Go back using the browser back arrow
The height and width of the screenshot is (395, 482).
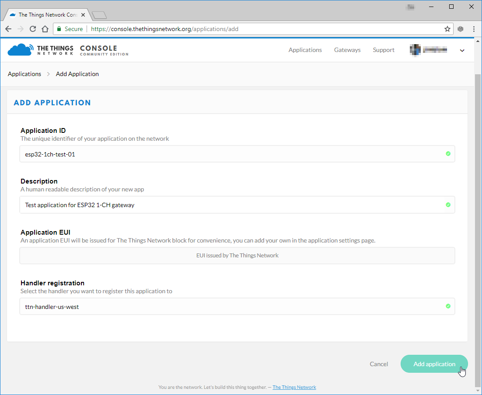click(x=8, y=29)
